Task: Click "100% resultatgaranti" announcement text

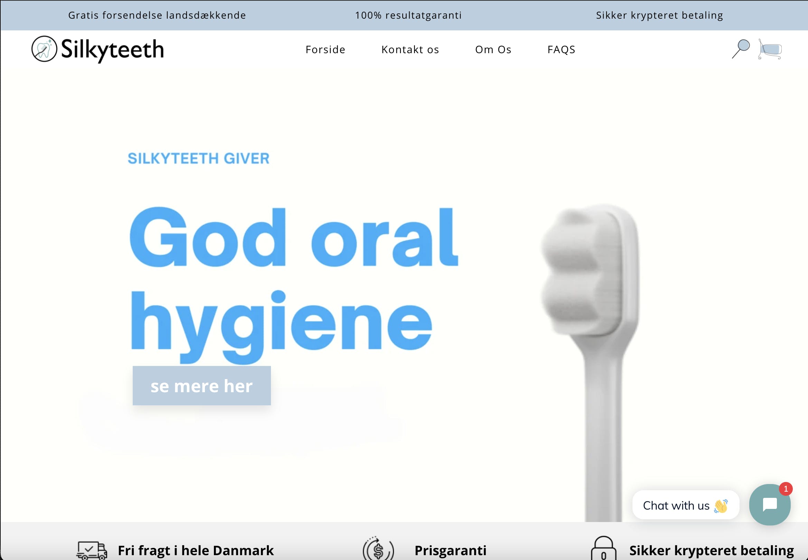Action: [408, 15]
